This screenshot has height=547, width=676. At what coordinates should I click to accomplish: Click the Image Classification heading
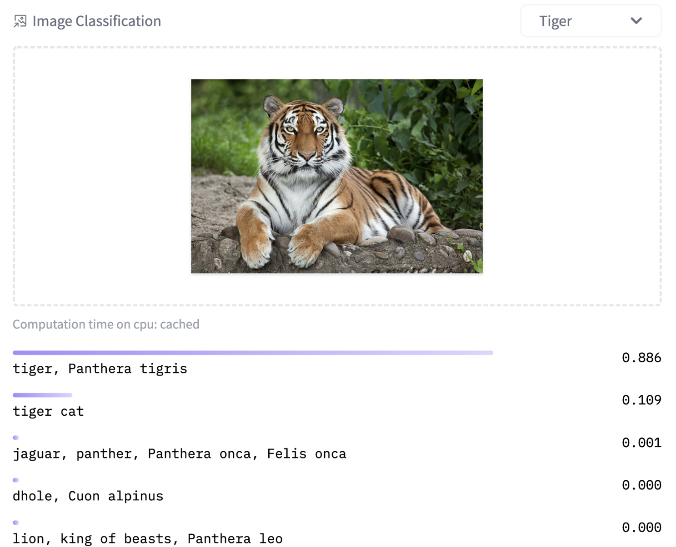click(x=96, y=21)
